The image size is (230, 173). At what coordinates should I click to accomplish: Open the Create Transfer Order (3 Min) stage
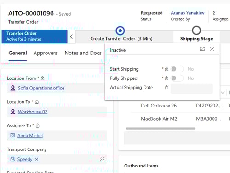pos(121,39)
